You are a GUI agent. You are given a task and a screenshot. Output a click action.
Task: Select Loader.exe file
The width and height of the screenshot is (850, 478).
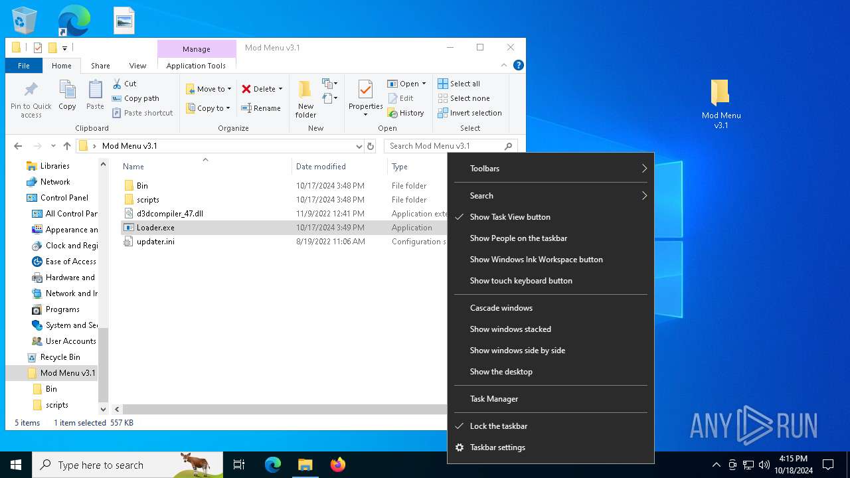(x=155, y=228)
